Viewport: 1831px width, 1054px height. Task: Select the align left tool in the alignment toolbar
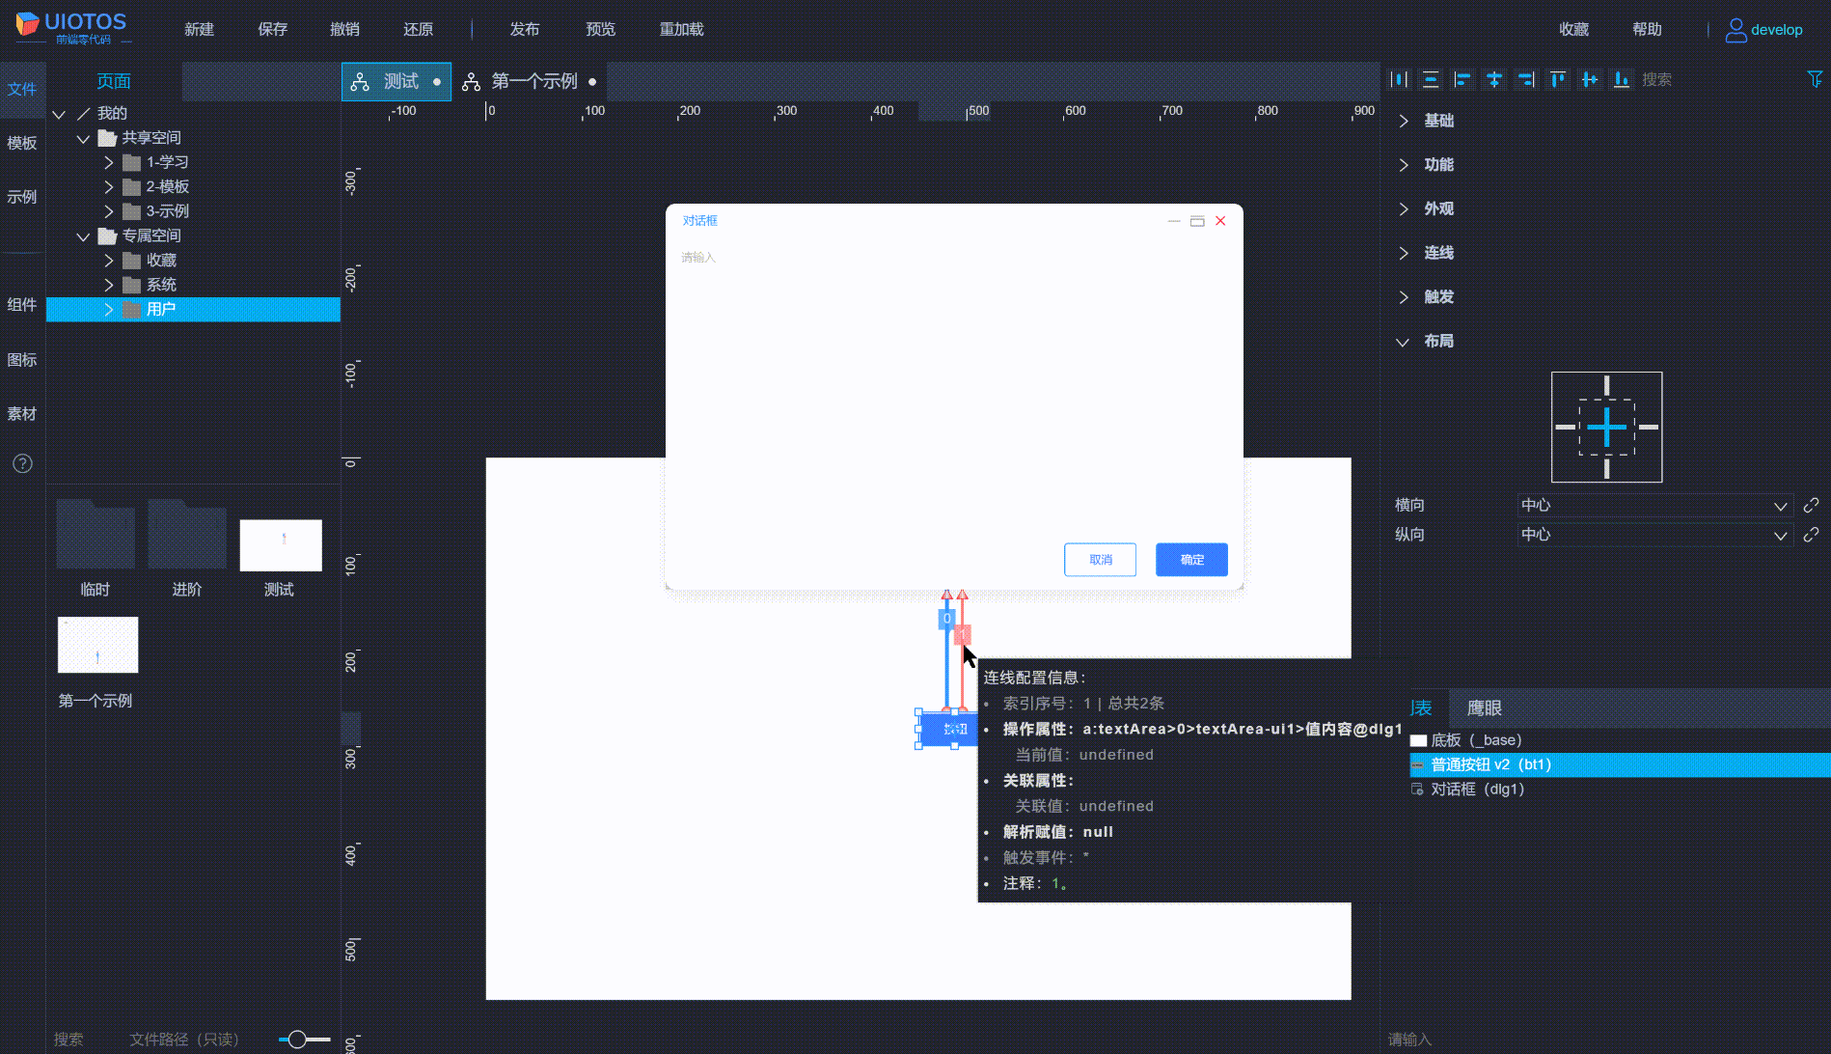click(x=1462, y=79)
